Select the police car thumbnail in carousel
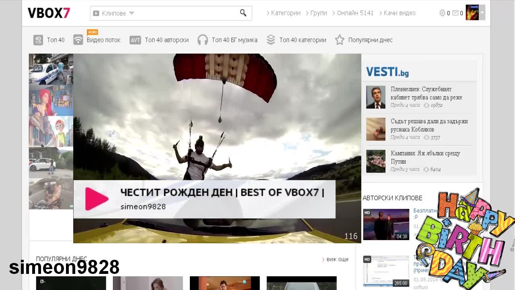 [51, 69]
